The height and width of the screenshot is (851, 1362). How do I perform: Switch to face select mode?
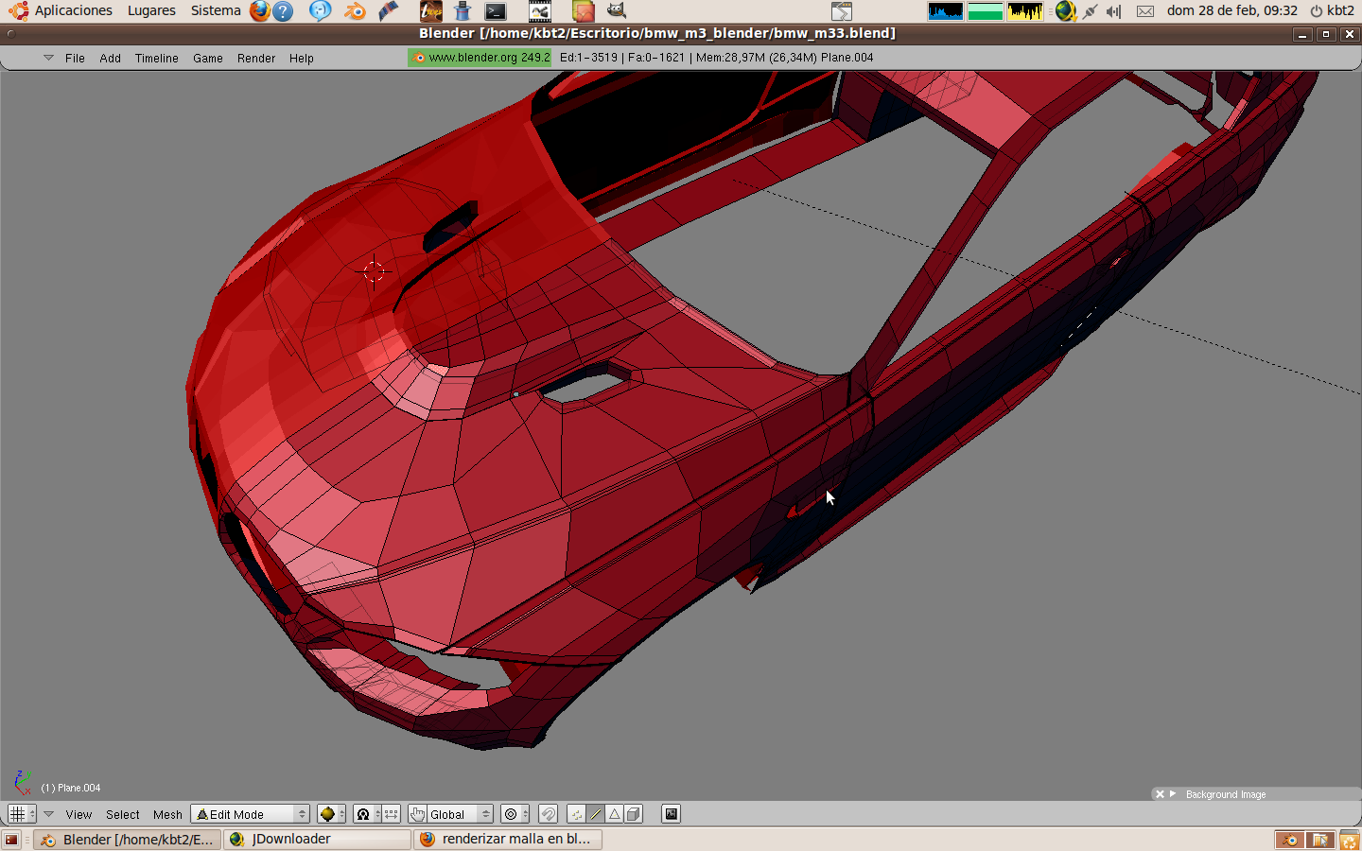[x=615, y=814]
